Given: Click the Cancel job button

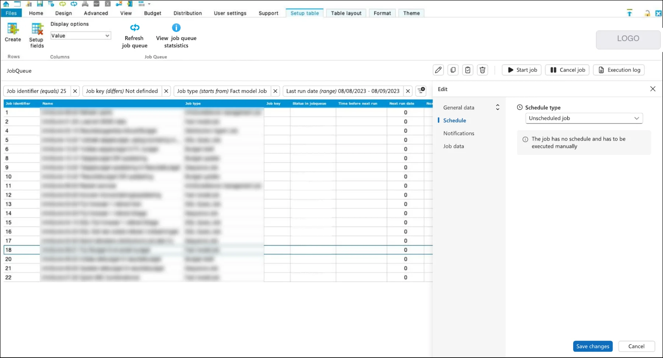Looking at the screenshot, I should click(x=567, y=70).
